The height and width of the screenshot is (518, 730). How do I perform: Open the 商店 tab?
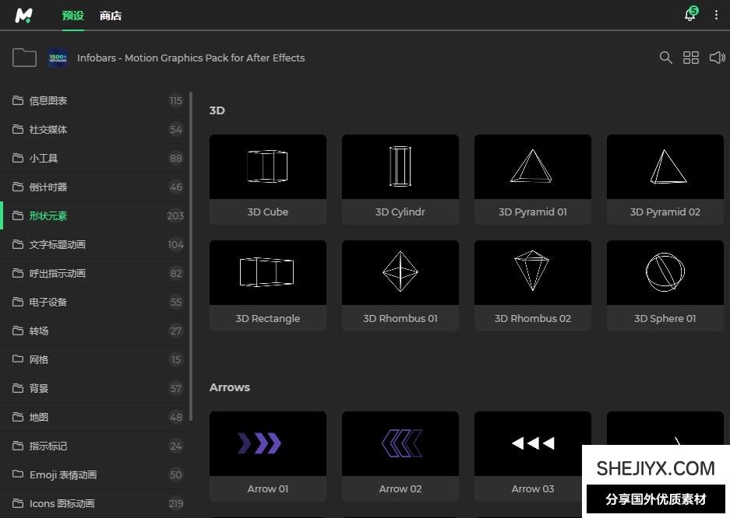(111, 16)
